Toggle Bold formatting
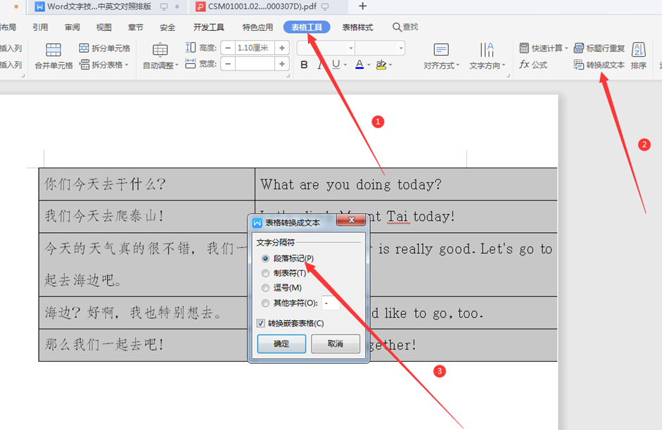This screenshot has height=430, width=662. 304,65
